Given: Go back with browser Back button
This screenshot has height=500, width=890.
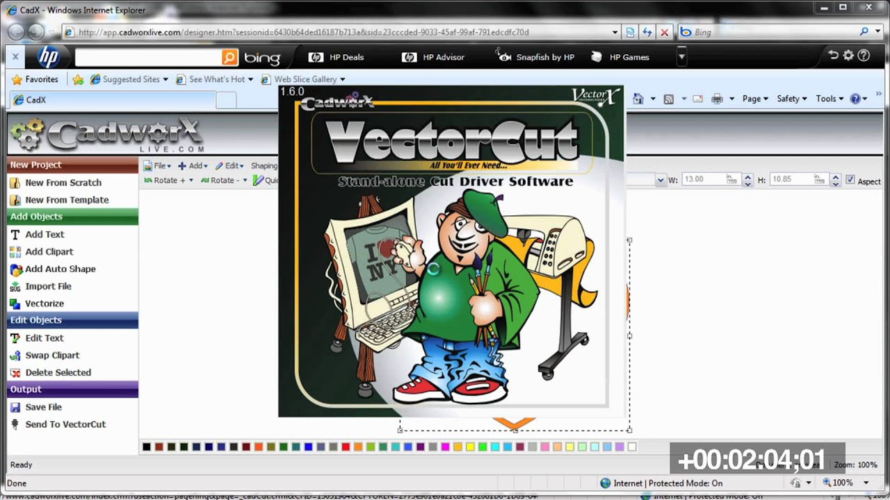Looking at the screenshot, I should (17, 32).
